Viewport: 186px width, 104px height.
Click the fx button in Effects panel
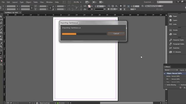point(185,88)
